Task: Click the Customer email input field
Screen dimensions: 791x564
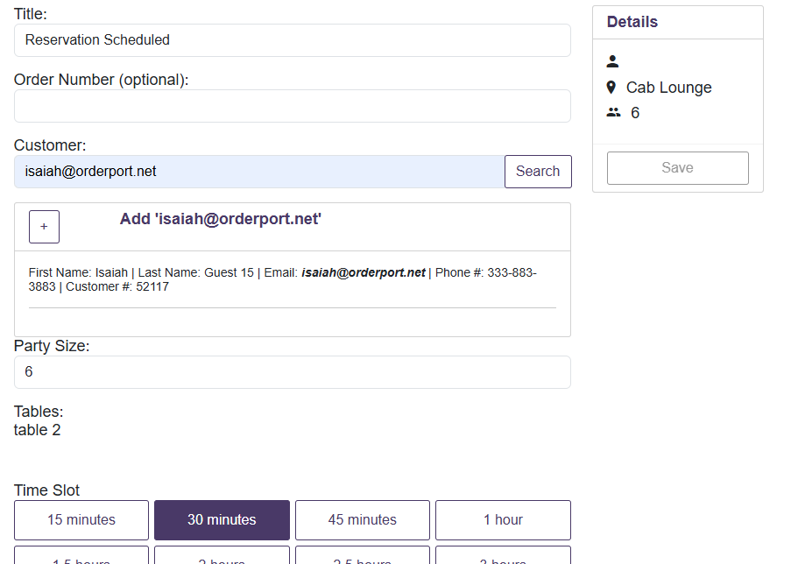Action: pos(259,172)
